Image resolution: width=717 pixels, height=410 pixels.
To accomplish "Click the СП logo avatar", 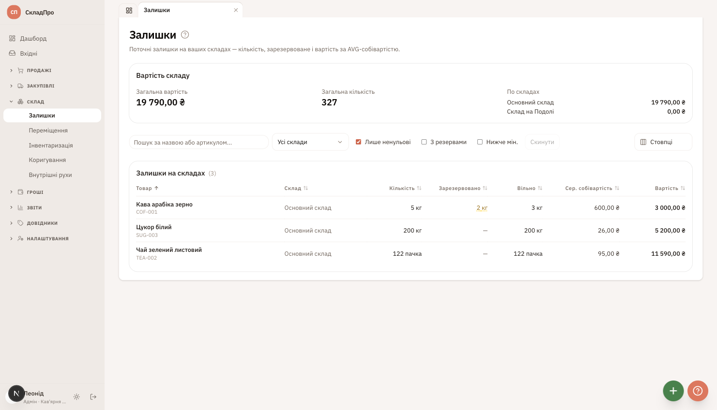I will click(x=14, y=12).
